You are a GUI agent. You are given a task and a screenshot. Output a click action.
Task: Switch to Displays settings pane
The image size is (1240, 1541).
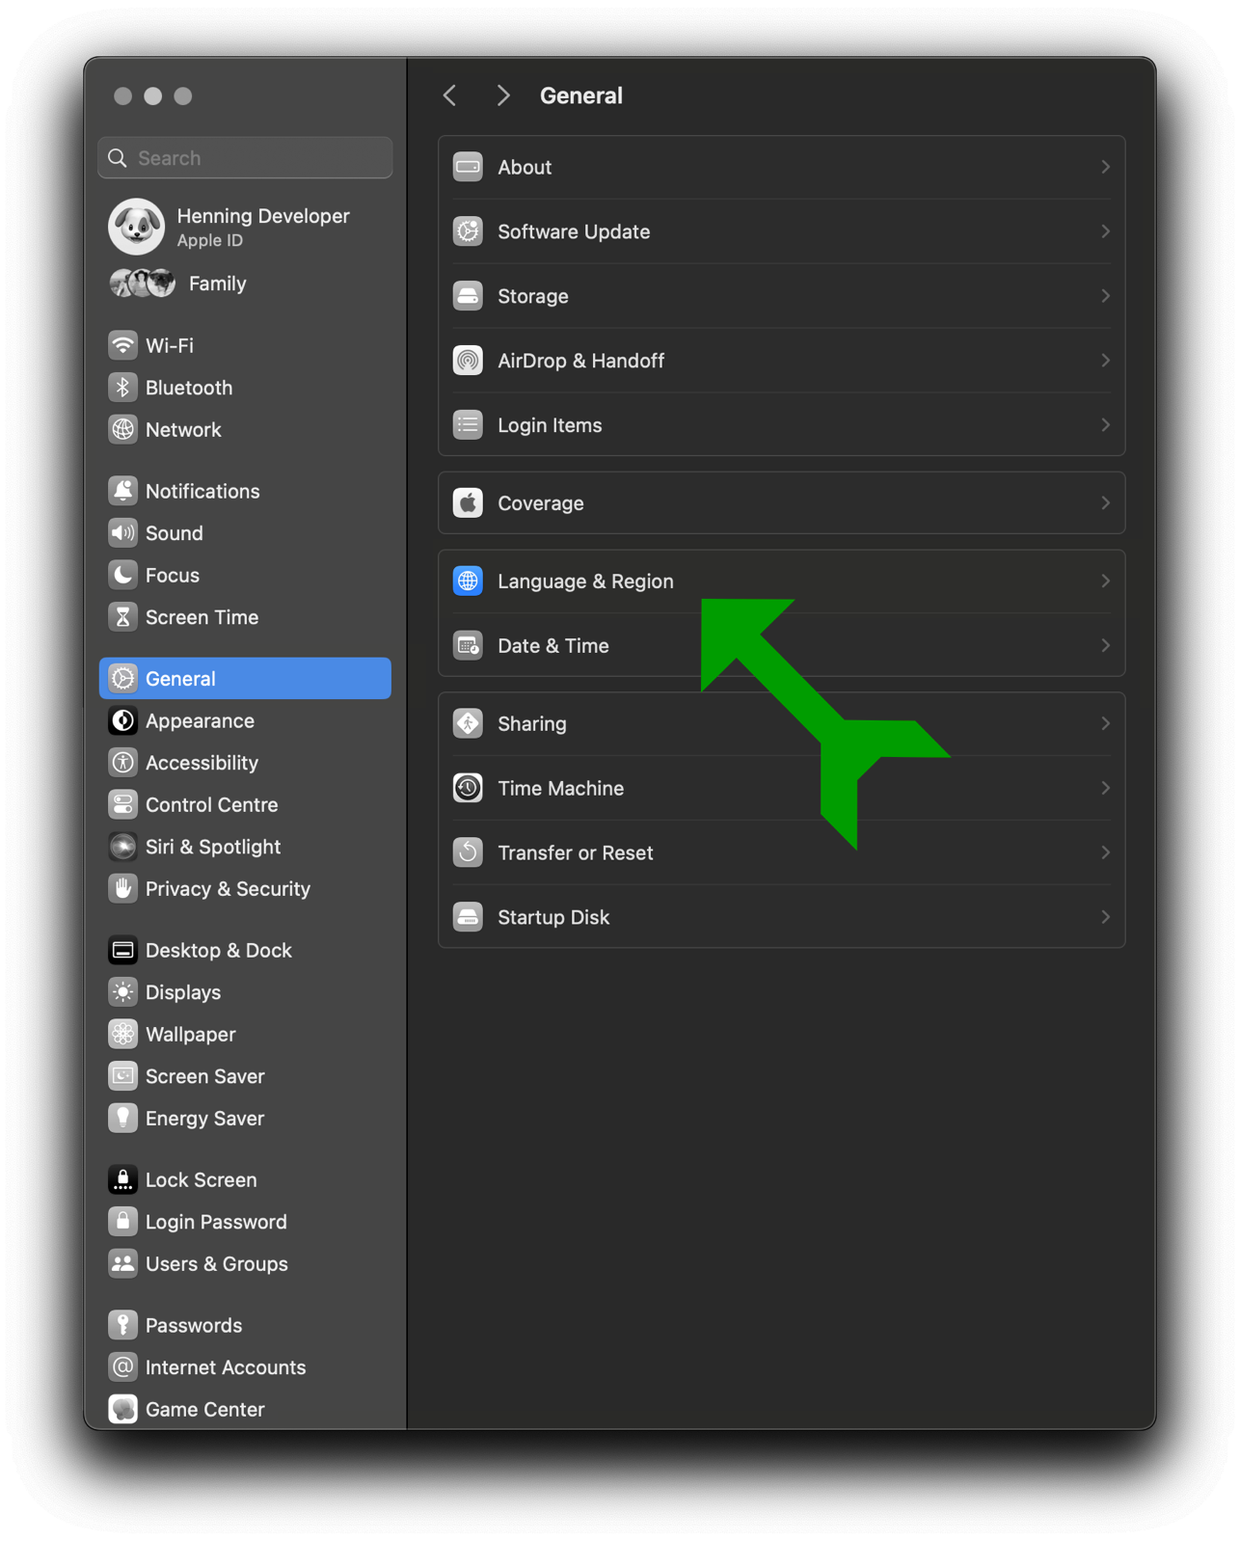point(183,992)
